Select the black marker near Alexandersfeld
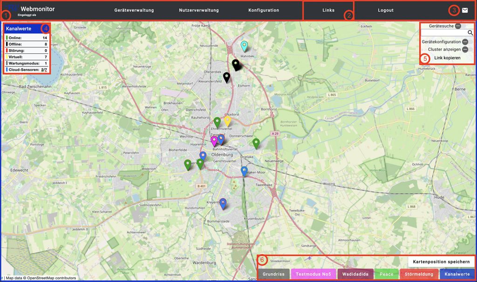 226,78
